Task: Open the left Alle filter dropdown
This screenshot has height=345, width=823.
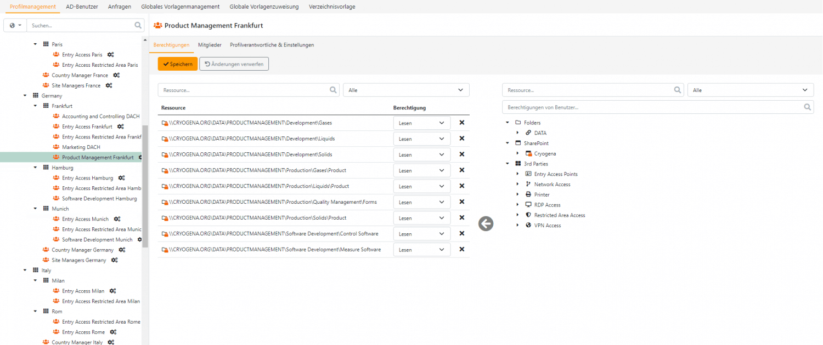Action: click(406, 90)
